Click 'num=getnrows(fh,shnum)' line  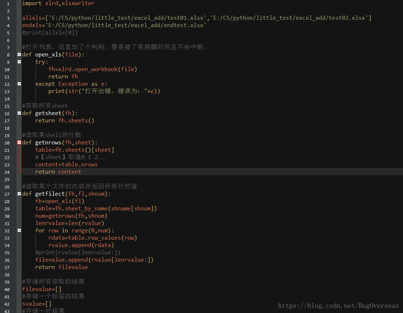click(71, 216)
